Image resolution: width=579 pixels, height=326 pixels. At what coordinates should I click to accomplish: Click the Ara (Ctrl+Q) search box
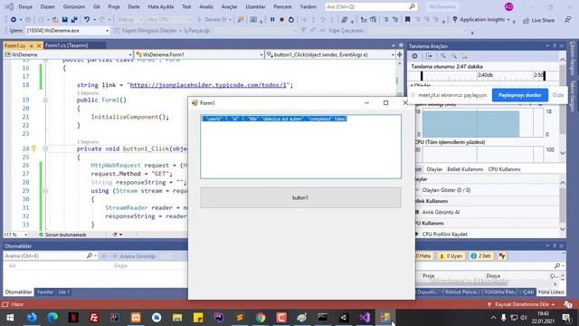pos(371,6)
